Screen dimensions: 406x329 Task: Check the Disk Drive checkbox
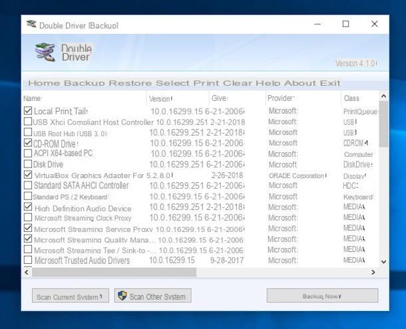28,164
